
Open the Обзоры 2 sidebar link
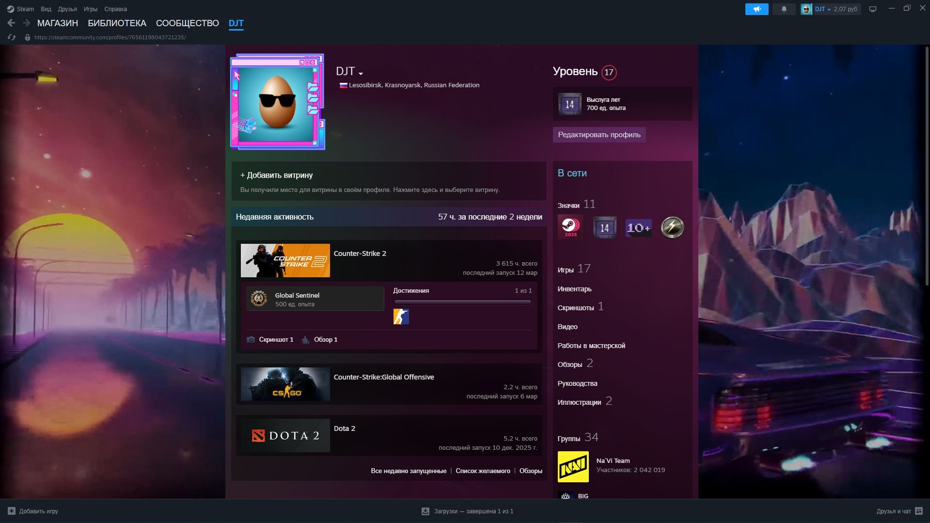(575, 364)
